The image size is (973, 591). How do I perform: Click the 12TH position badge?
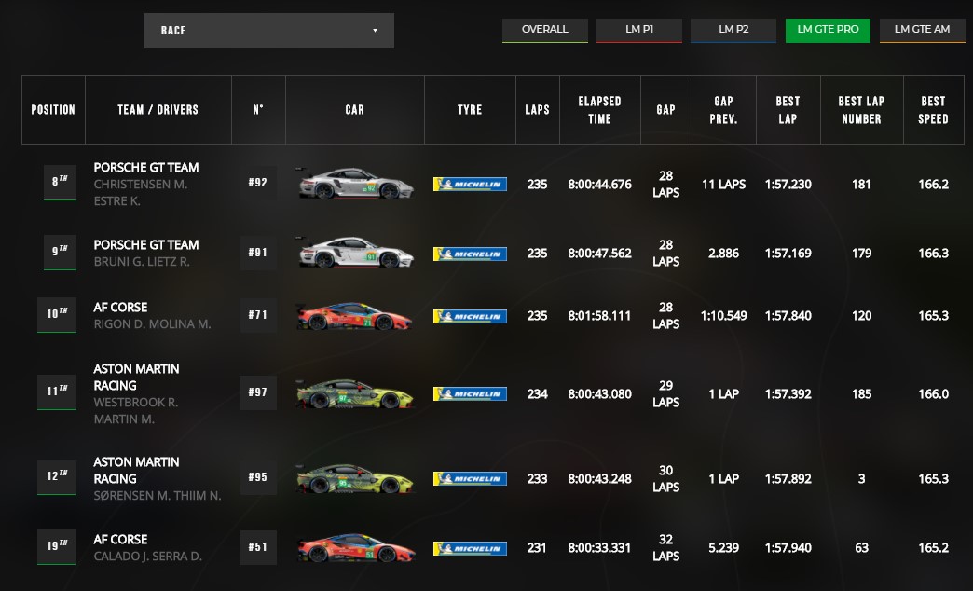[57, 476]
